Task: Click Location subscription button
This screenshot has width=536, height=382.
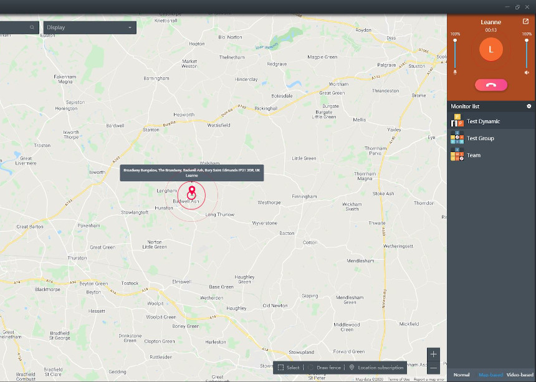Action: [x=376, y=368]
